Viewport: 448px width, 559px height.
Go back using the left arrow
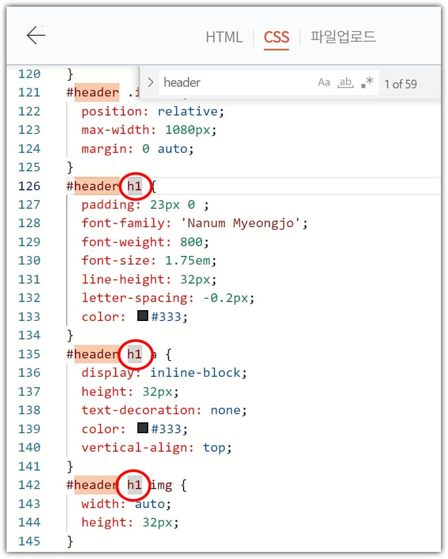pyautogui.click(x=36, y=35)
